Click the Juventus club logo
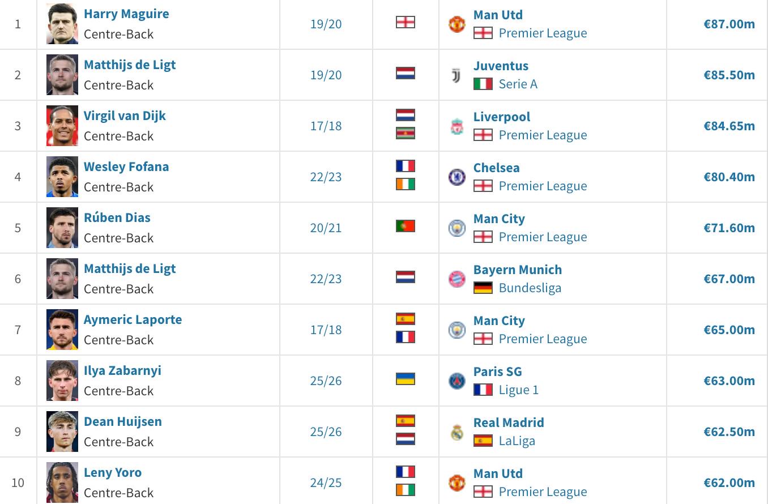 coord(456,75)
